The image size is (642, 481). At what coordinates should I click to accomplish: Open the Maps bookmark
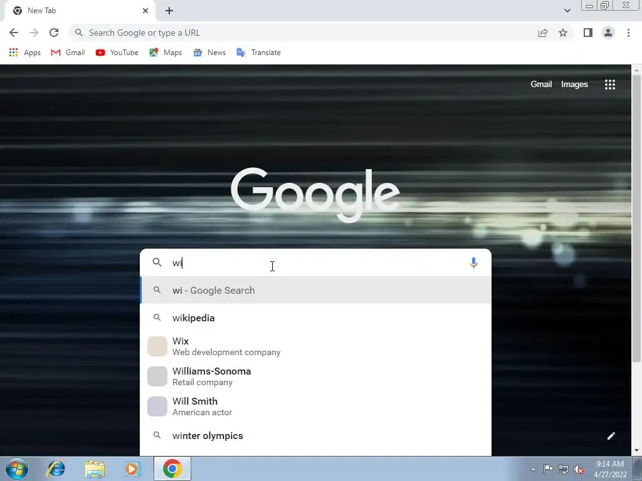click(x=166, y=53)
